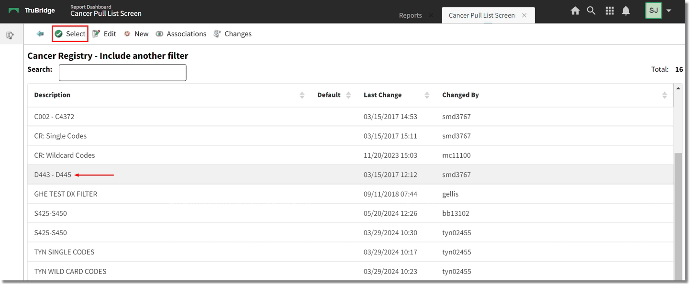Viewport: 690px width, 285px height.
Task: Click the date 09/11/2018 07:44
Action: click(x=390, y=194)
